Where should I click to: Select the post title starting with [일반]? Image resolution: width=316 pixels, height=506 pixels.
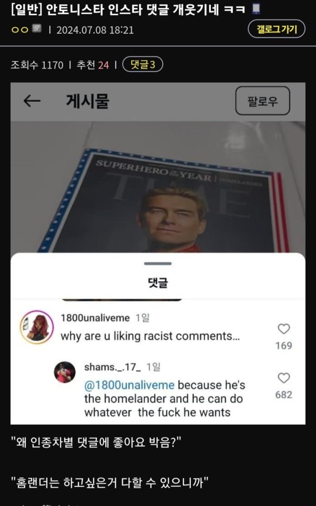coord(130,9)
